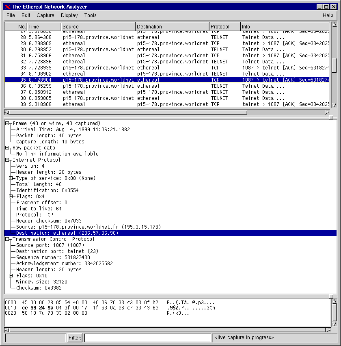Collapse the Raw packet data node
The height and width of the screenshot is (346, 341).
coord(7,148)
